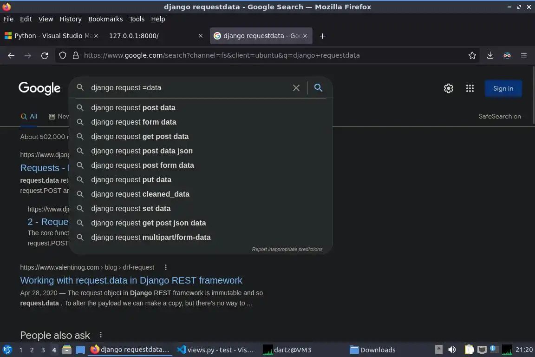Switch to views.py Visual Studio Code window
This screenshot has width=535, height=357.
coord(215,350)
